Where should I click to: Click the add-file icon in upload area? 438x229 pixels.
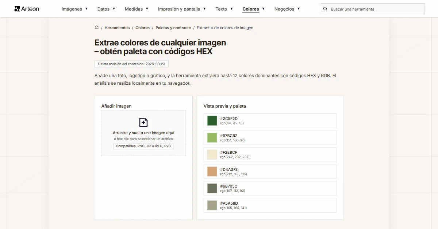click(x=143, y=122)
